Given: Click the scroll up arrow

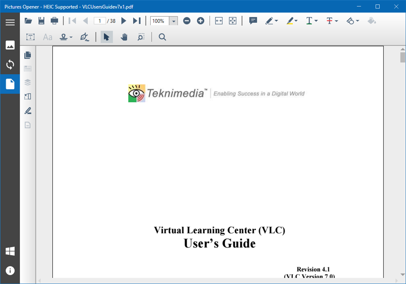Looking at the screenshot, I should [402, 49].
